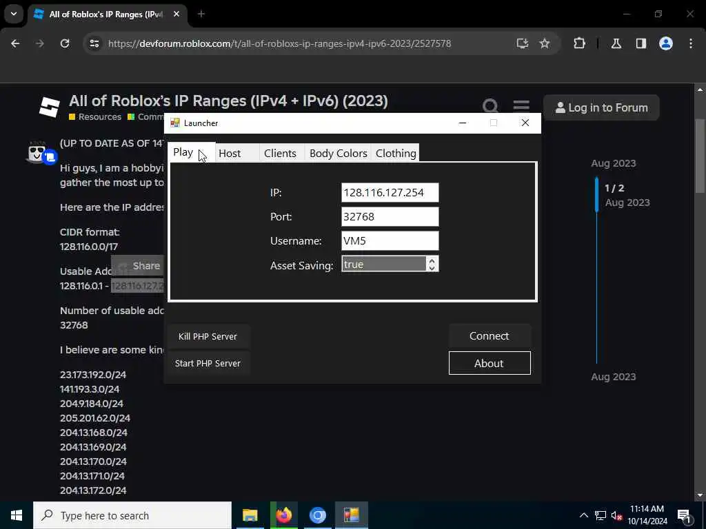706x529 pixels.
Task: Click the Chrome Labs flask icon
Action: click(x=616, y=43)
